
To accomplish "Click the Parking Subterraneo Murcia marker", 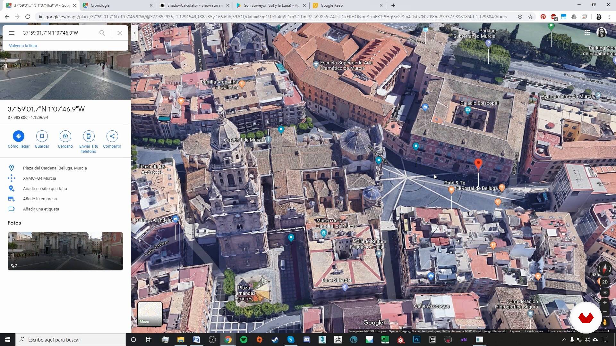I will [488, 43].
